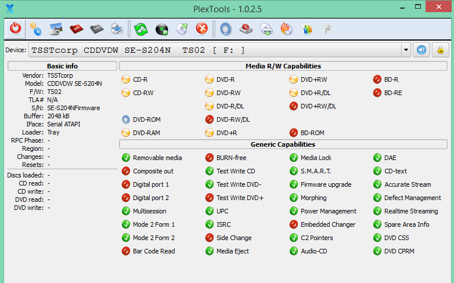Click the disc download green arrow icon
This screenshot has width=454, height=283.
point(266,29)
